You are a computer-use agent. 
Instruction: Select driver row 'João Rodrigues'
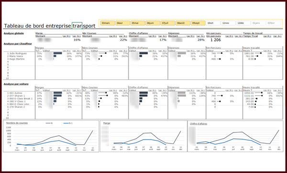(18, 53)
